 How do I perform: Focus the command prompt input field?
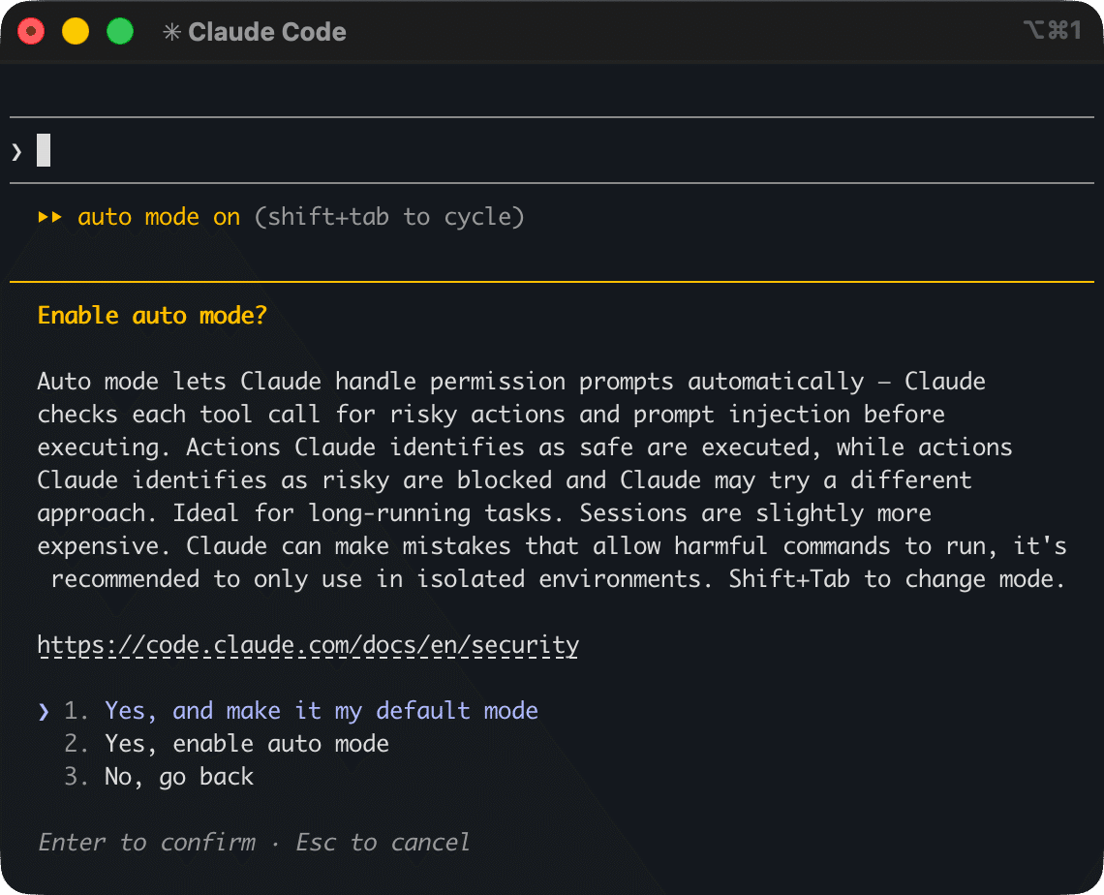pos(484,151)
